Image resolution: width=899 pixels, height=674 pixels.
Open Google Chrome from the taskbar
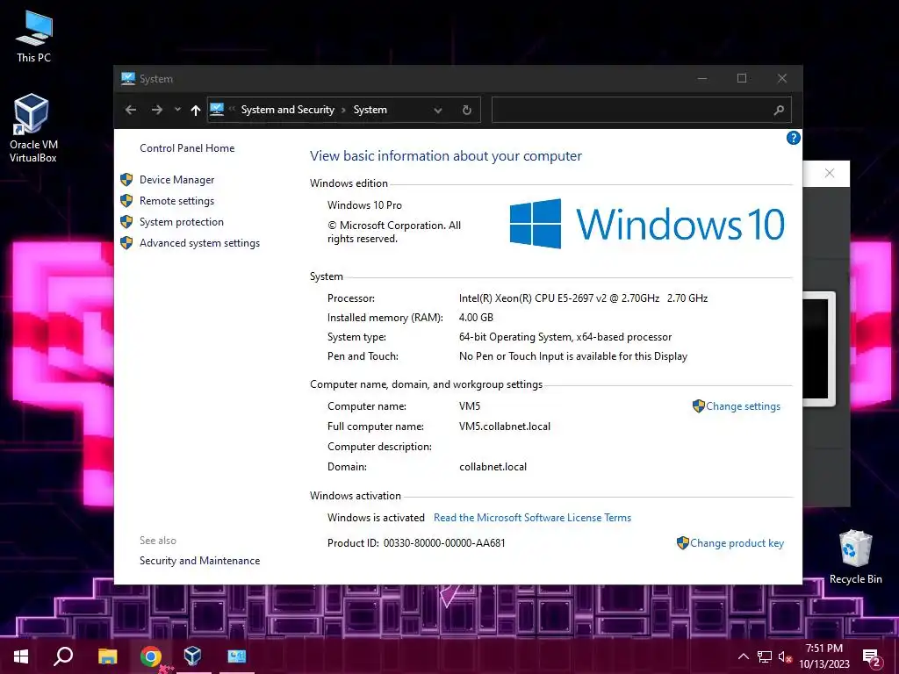tap(151, 656)
